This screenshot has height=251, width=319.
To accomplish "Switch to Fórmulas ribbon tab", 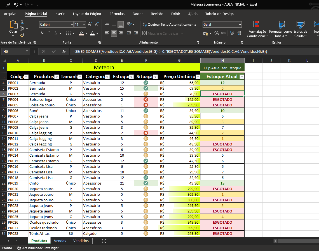I will (117, 14).
